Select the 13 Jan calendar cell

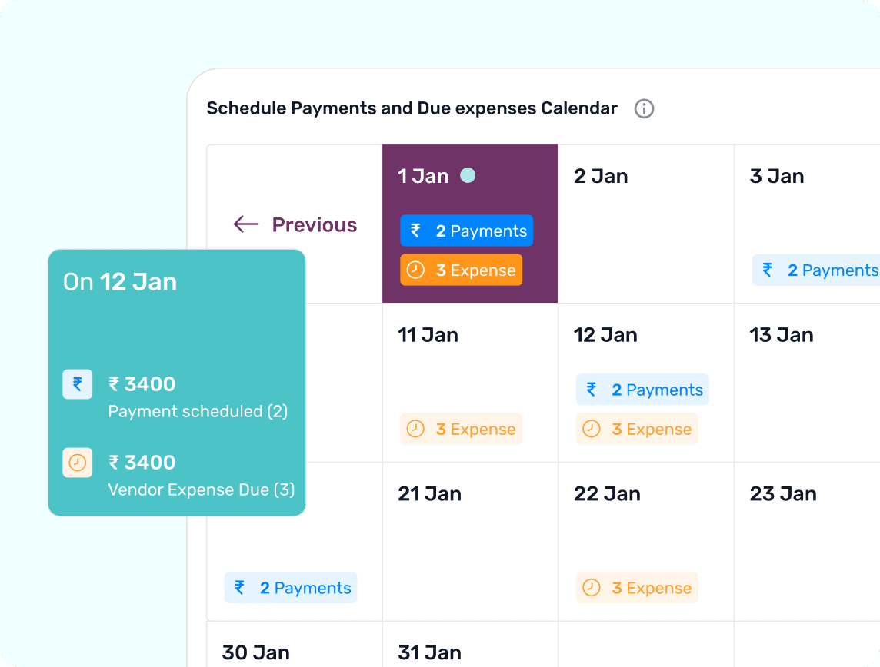[x=808, y=383]
